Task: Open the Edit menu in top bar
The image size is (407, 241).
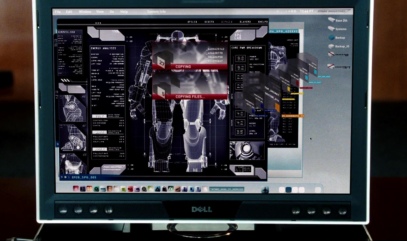Action: 69,12
